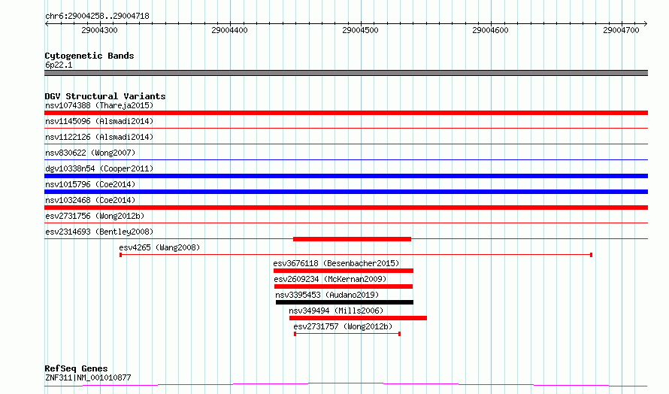Image resolution: width=669 pixels, height=394 pixels.
Task: Click the thin blue nsv830622 line
Action: (346, 159)
